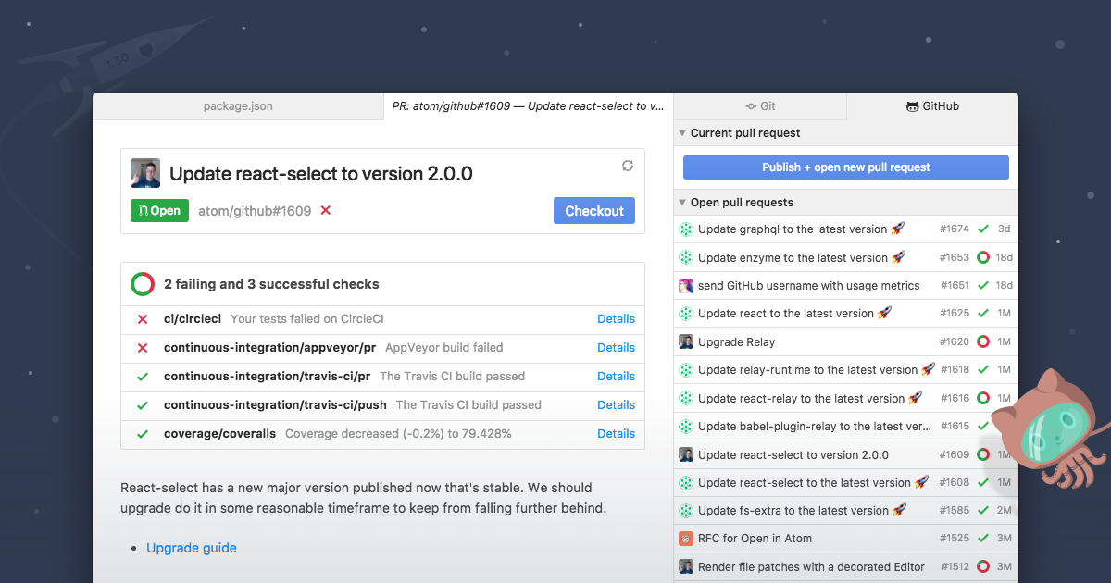
Task: Select the send GitHub username with usage metrics PR
Action: tap(808, 285)
